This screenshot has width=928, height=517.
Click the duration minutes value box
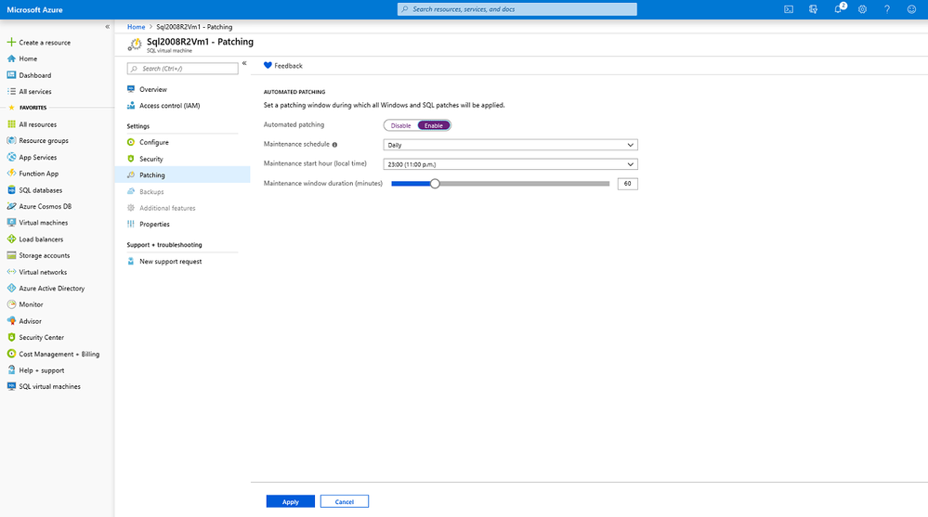(627, 184)
